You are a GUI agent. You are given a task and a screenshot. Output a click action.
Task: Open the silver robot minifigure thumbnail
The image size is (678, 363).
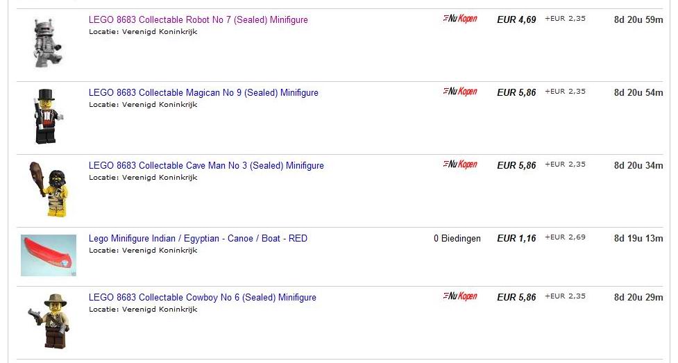coord(48,43)
